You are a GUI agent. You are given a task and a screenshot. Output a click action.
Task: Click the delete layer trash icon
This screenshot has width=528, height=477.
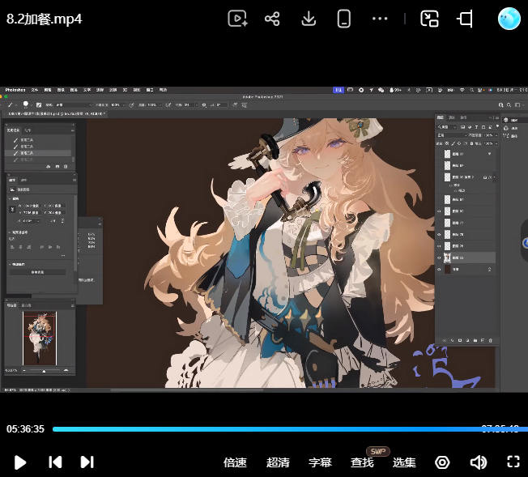click(x=490, y=341)
